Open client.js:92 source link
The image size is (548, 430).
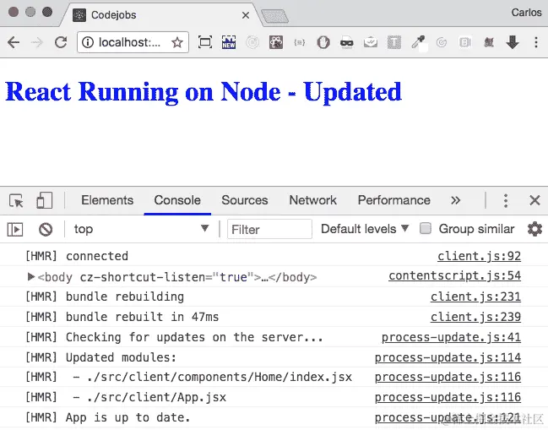pyautogui.click(x=479, y=256)
